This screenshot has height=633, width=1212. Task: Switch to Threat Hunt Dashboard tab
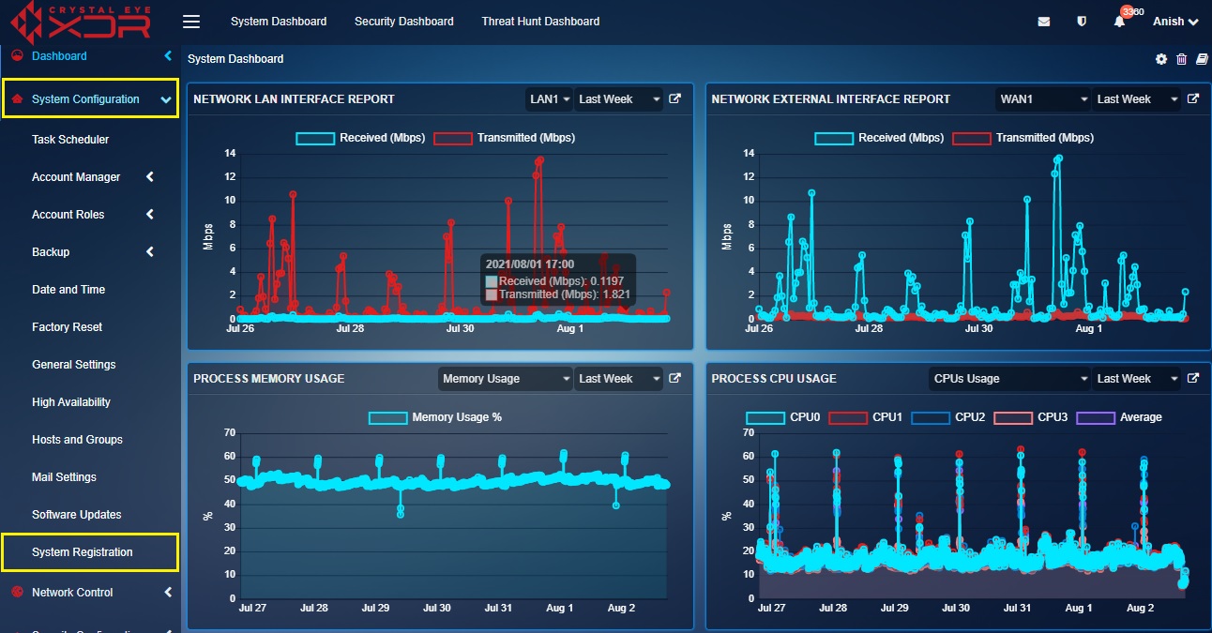click(540, 22)
